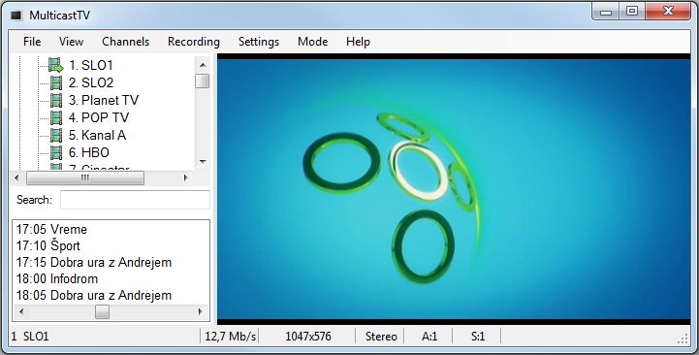699x355 pixels.
Task: Click the HBO channel film icon
Action: point(56,152)
